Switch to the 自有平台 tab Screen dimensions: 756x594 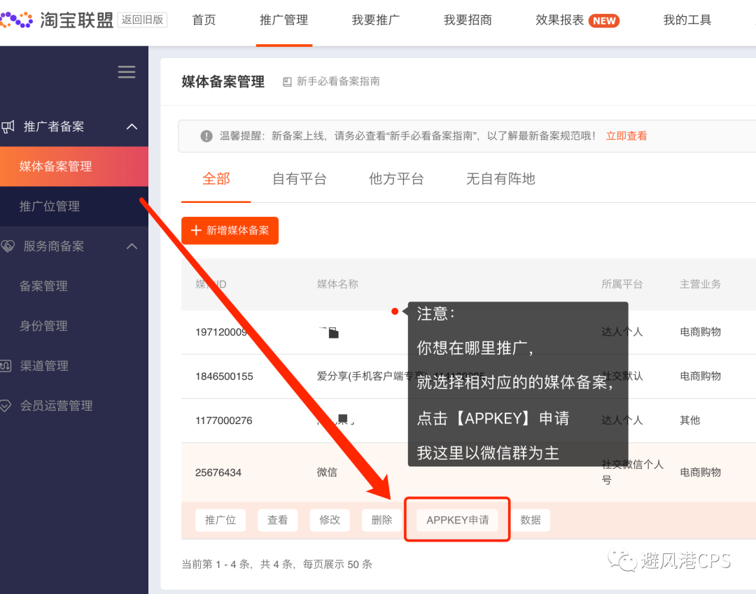300,178
